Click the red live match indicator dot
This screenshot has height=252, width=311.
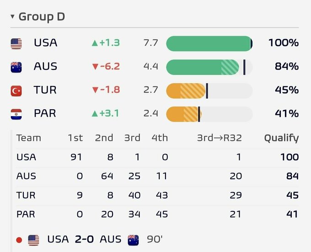(19, 240)
